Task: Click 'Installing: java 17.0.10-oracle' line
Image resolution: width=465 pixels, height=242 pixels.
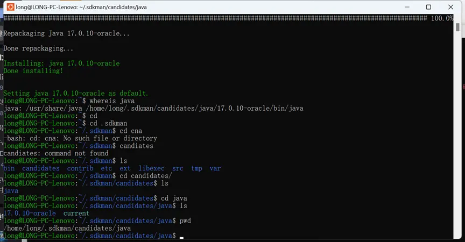Action: (x=62, y=63)
